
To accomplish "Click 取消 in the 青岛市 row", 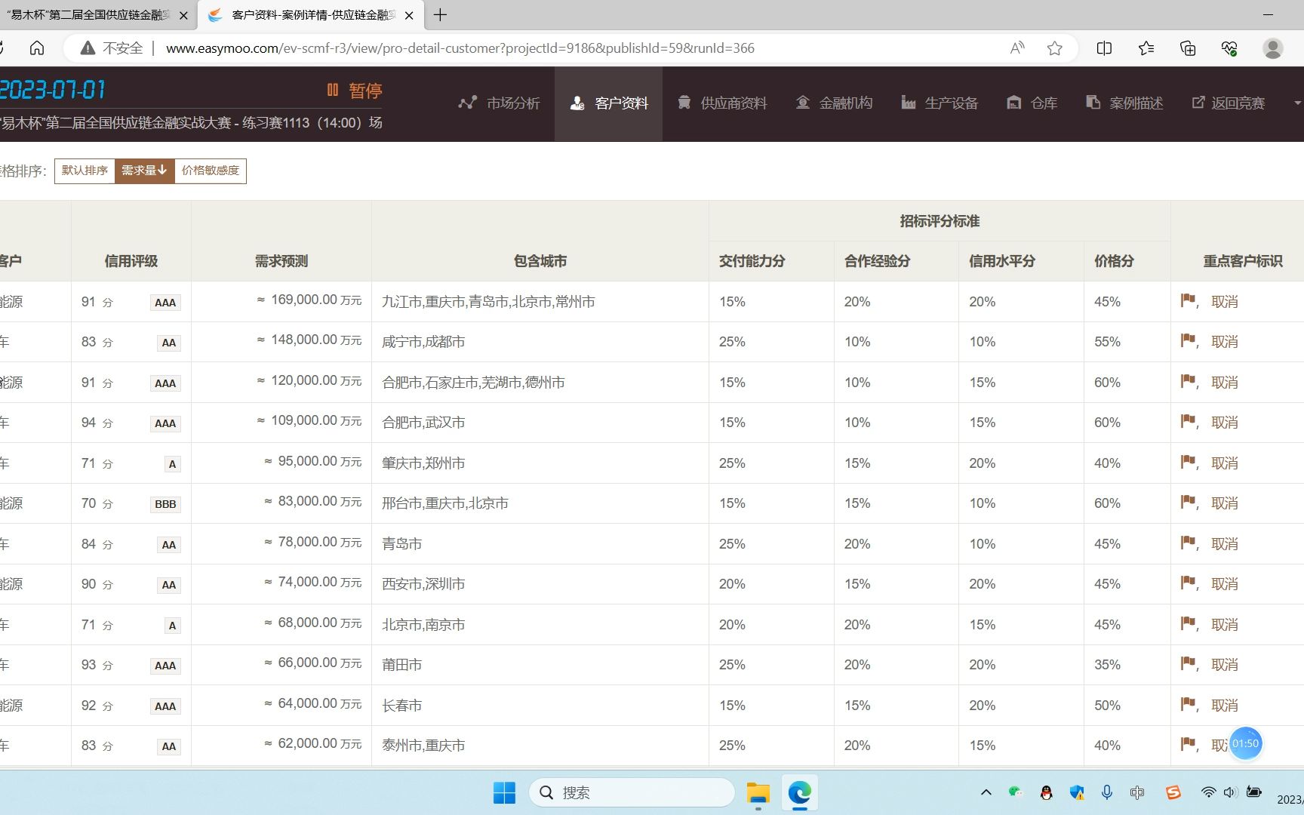I will pyautogui.click(x=1225, y=544).
